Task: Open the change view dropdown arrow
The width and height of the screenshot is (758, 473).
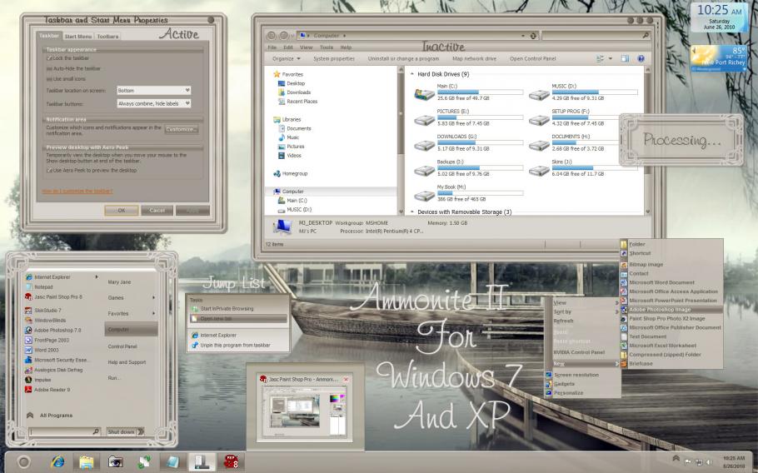Action: 611,58
